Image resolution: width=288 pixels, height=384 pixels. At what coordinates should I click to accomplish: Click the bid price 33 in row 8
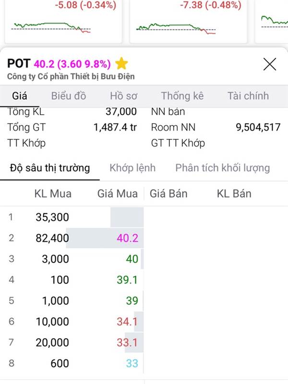coord(132,363)
